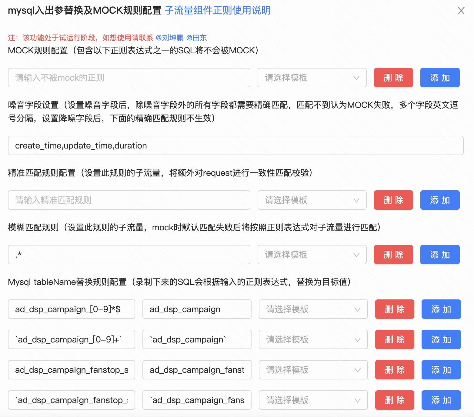
Task: Add a row after ad_dsp_campaign_[0-9]*$ rule
Action: pyautogui.click(x=441, y=309)
